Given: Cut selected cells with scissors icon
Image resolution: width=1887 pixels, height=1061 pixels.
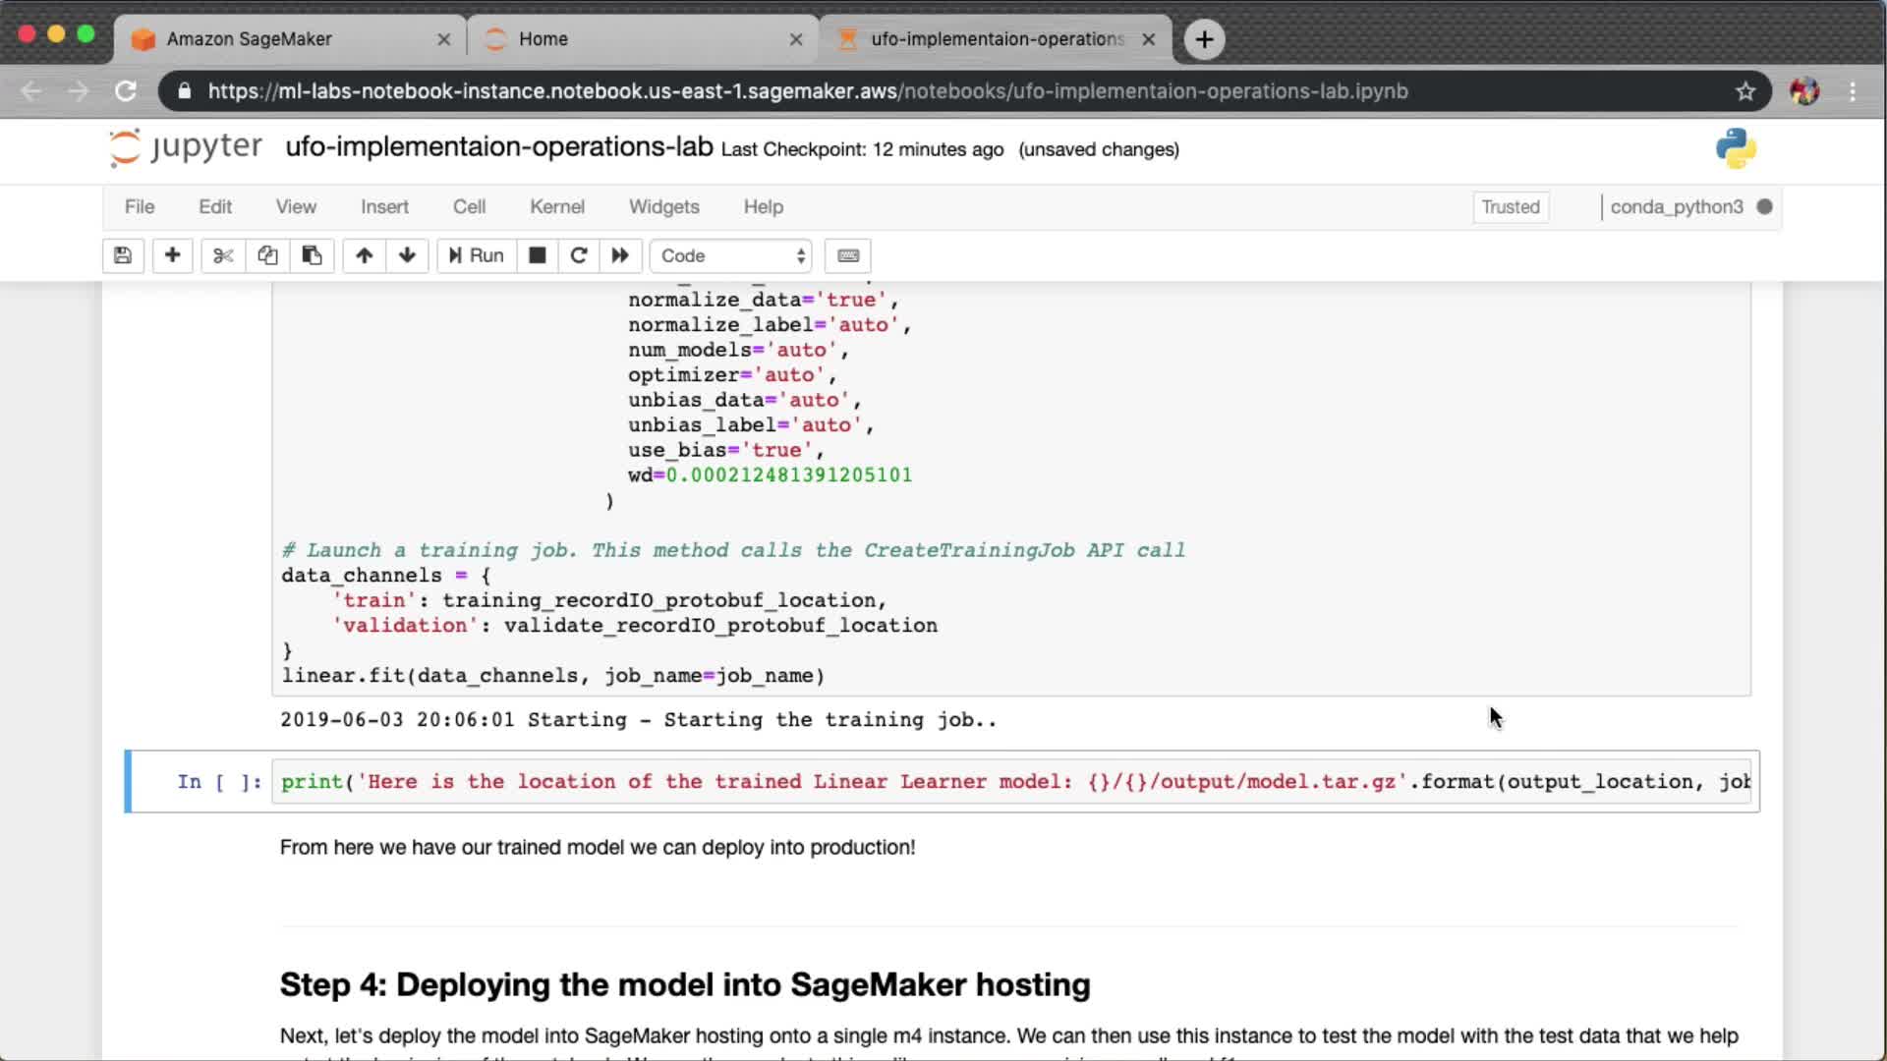Looking at the screenshot, I should pyautogui.click(x=223, y=255).
